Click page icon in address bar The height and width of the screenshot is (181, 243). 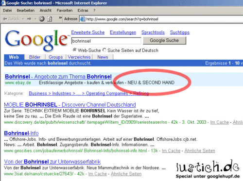(x=83, y=19)
